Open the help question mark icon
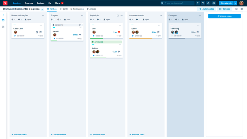The height and width of the screenshot is (139, 247). point(198,3)
